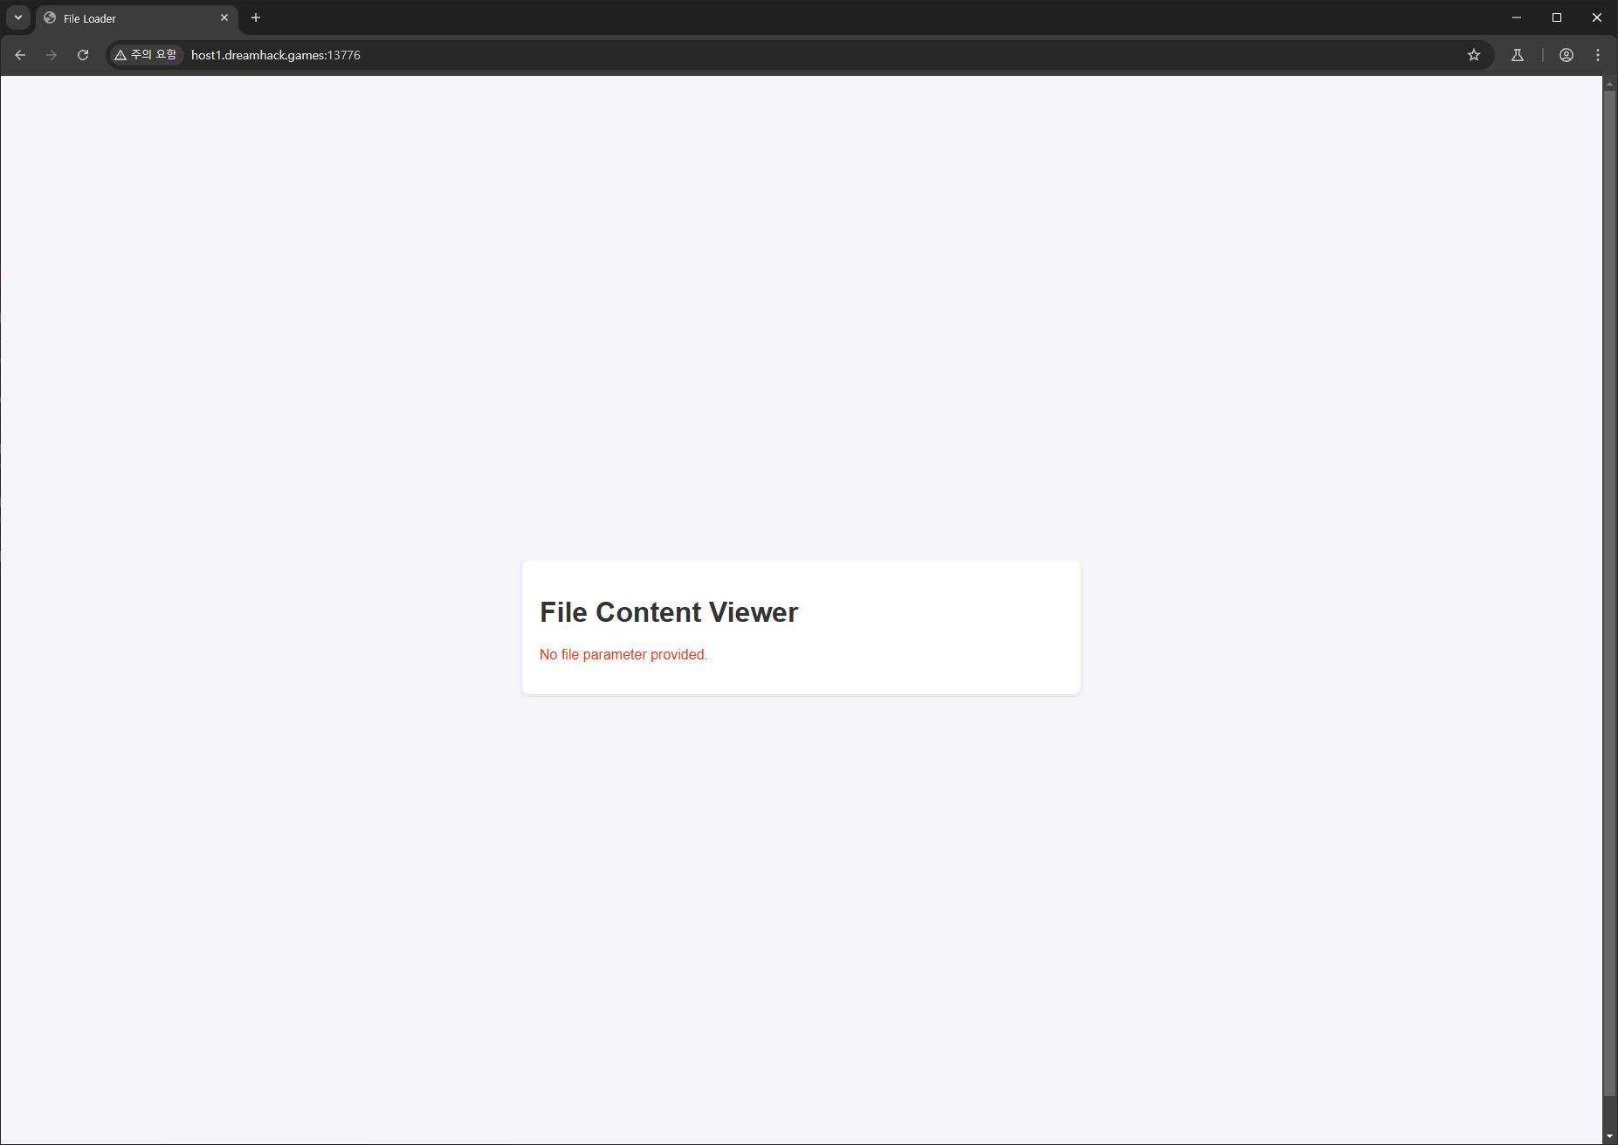The image size is (1618, 1145).
Task: Navigate forward using the forward arrow
Action: [52, 54]
